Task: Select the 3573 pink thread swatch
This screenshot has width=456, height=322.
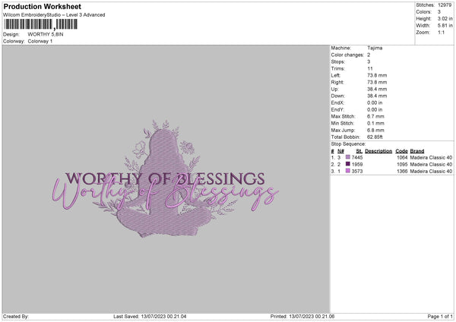Action: pyautogui.click(x=348, y=171)
